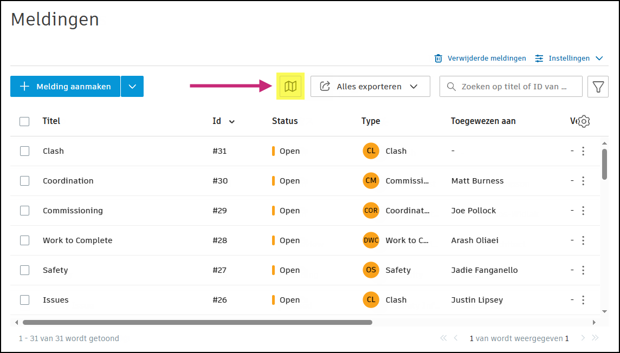Image resolution: width=620 pixels, height=353 pixels.
Task: Select the Work to Complete checkbox
Action: click(x=24, y=240)
